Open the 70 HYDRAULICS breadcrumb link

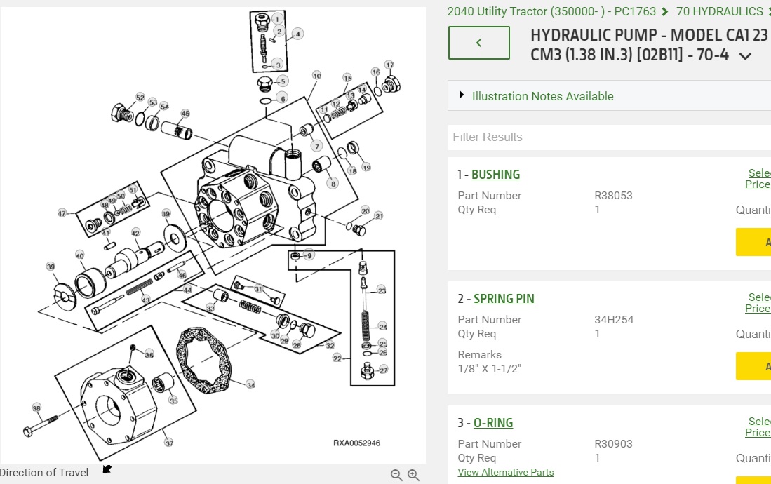pyautogui.click(x=719, y=11)
